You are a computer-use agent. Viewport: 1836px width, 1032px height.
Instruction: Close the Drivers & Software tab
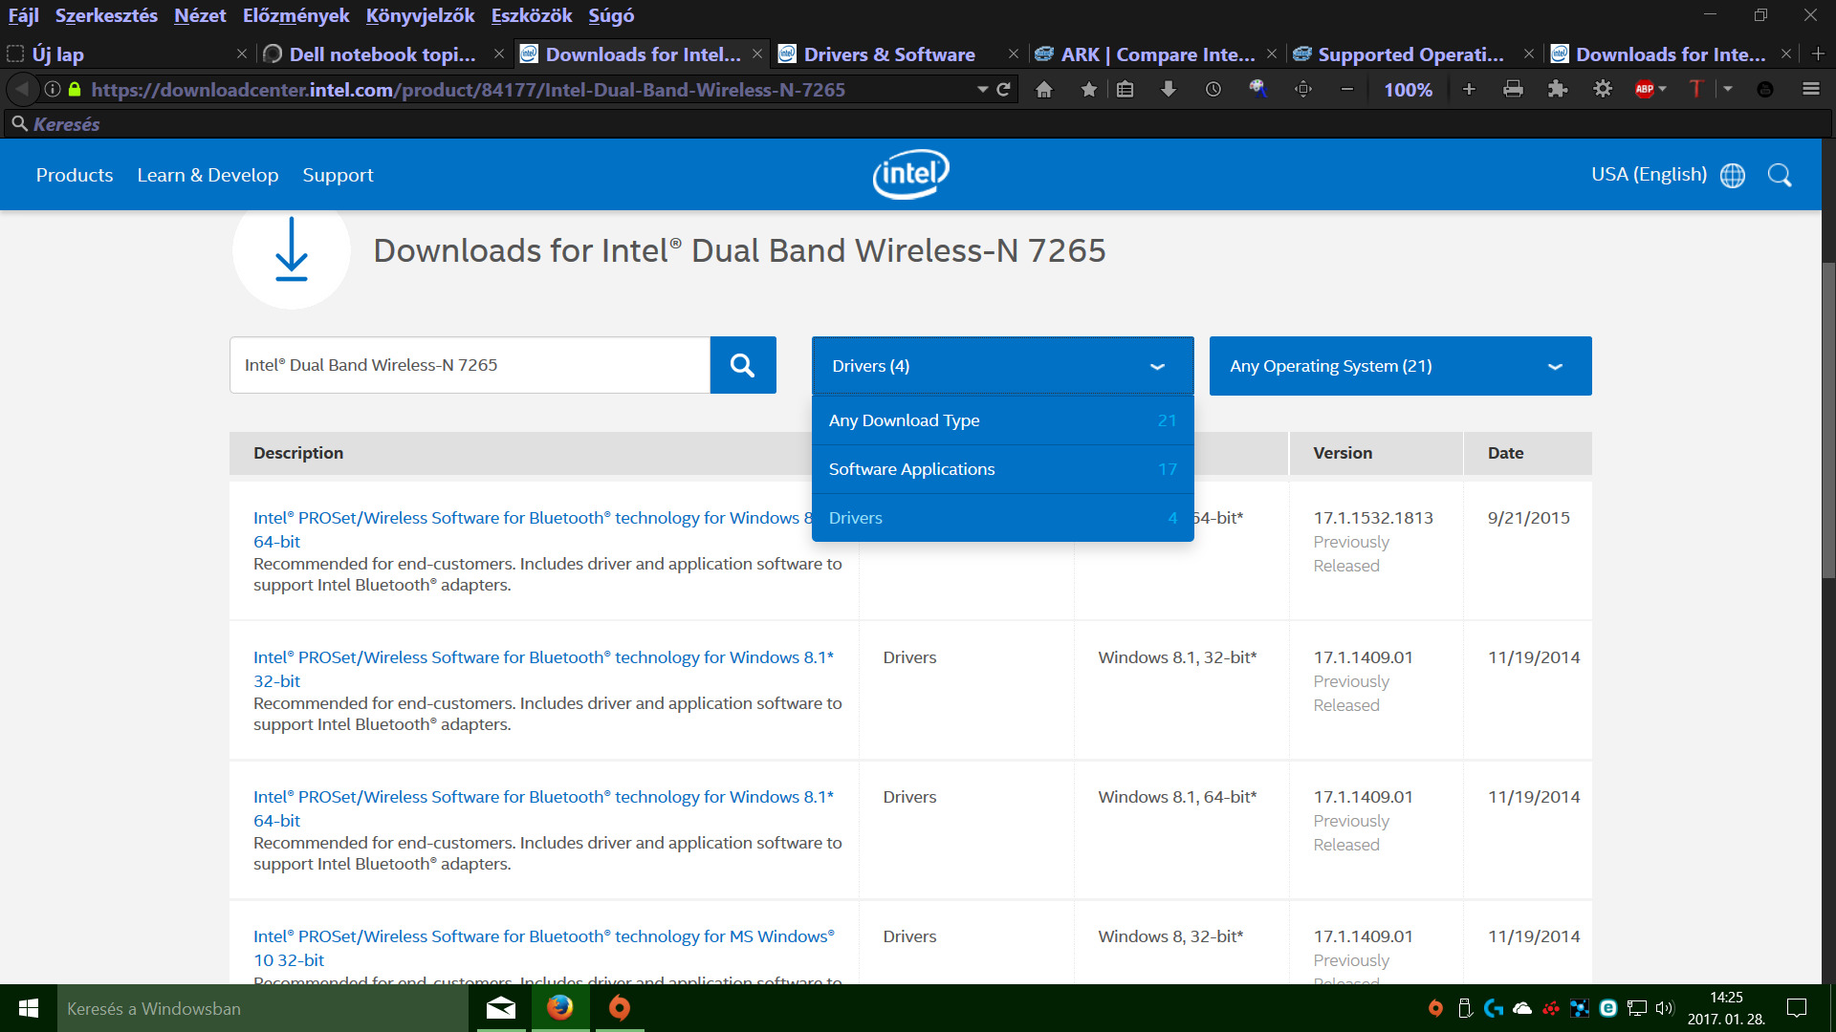point(1014,54)
